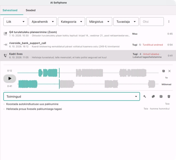The image size is (176, 160).
Task: Click the Teie · homme hommikul assignee text
Action: coord(156,109)
